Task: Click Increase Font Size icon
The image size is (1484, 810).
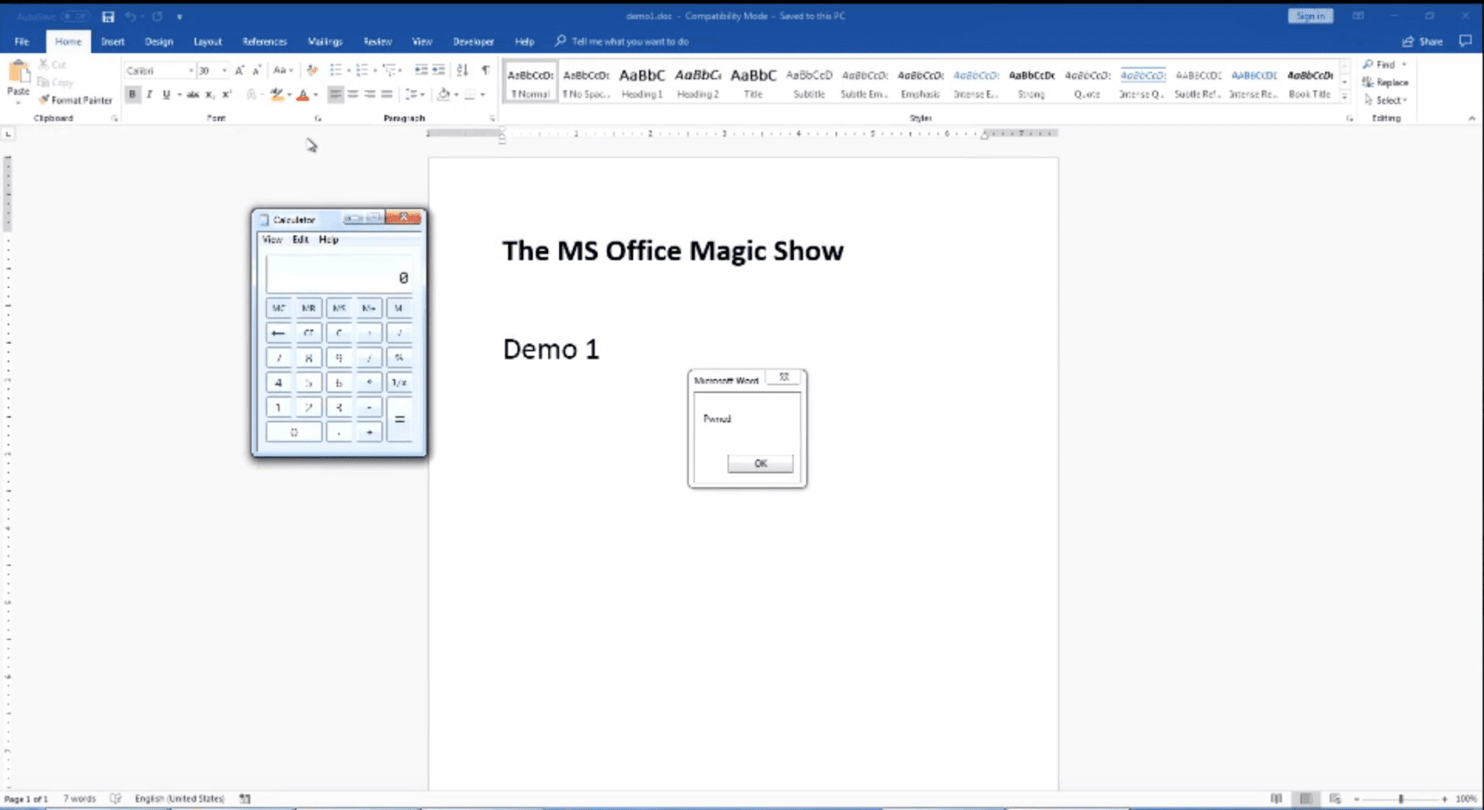Action: pos(239,70)
